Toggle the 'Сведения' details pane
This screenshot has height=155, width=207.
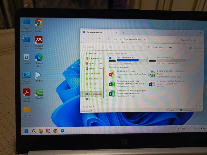click(x=195, y=48)
